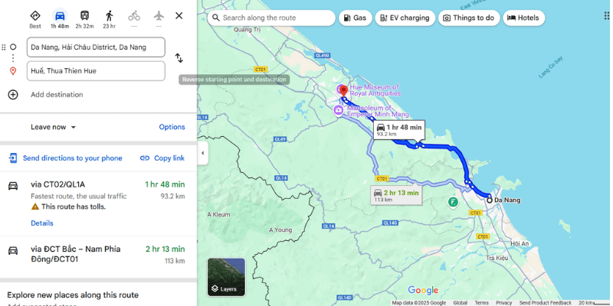Collapse the side panel arrow
Image resolution: width=613 pixels, height=306 pixels.
pyautogui.click(x=202, y=153)
